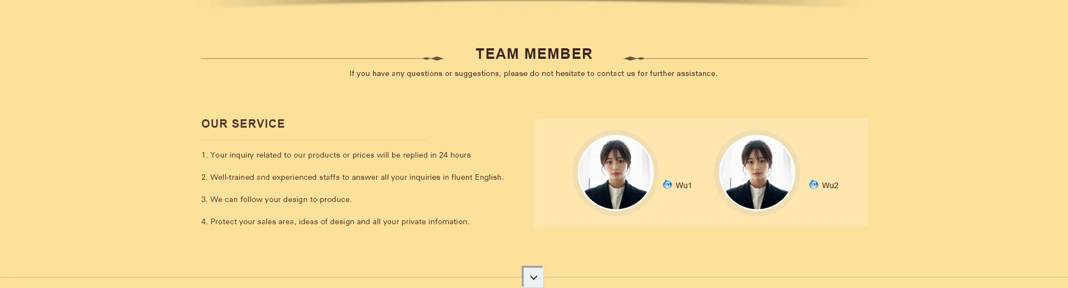Open Wu1's contact name link
Viewport: 1068px width, 288px height.
click(684, 185)
